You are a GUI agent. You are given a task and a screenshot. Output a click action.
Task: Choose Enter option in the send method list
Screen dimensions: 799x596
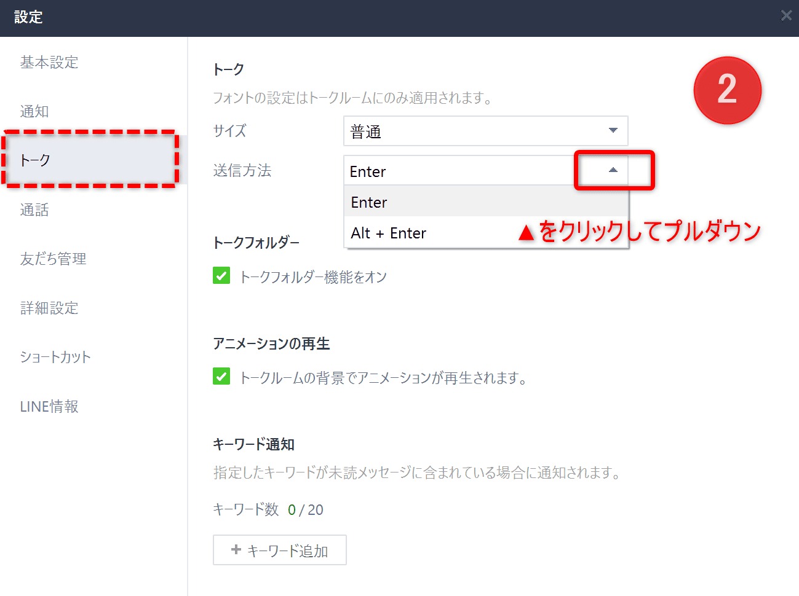pyautogui.click(x=486, y=202)
